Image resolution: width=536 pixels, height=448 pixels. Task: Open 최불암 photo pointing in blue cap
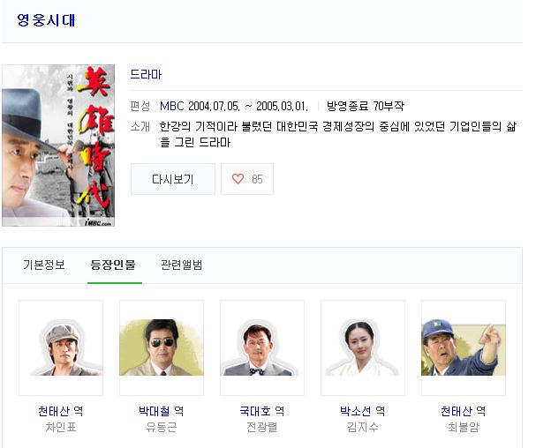point(464,347)
